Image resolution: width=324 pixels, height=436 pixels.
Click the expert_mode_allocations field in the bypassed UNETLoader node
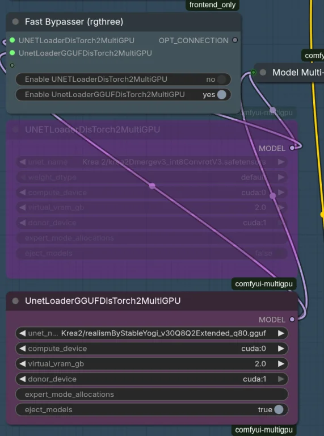pyautogui.click(x=152, y=238)
